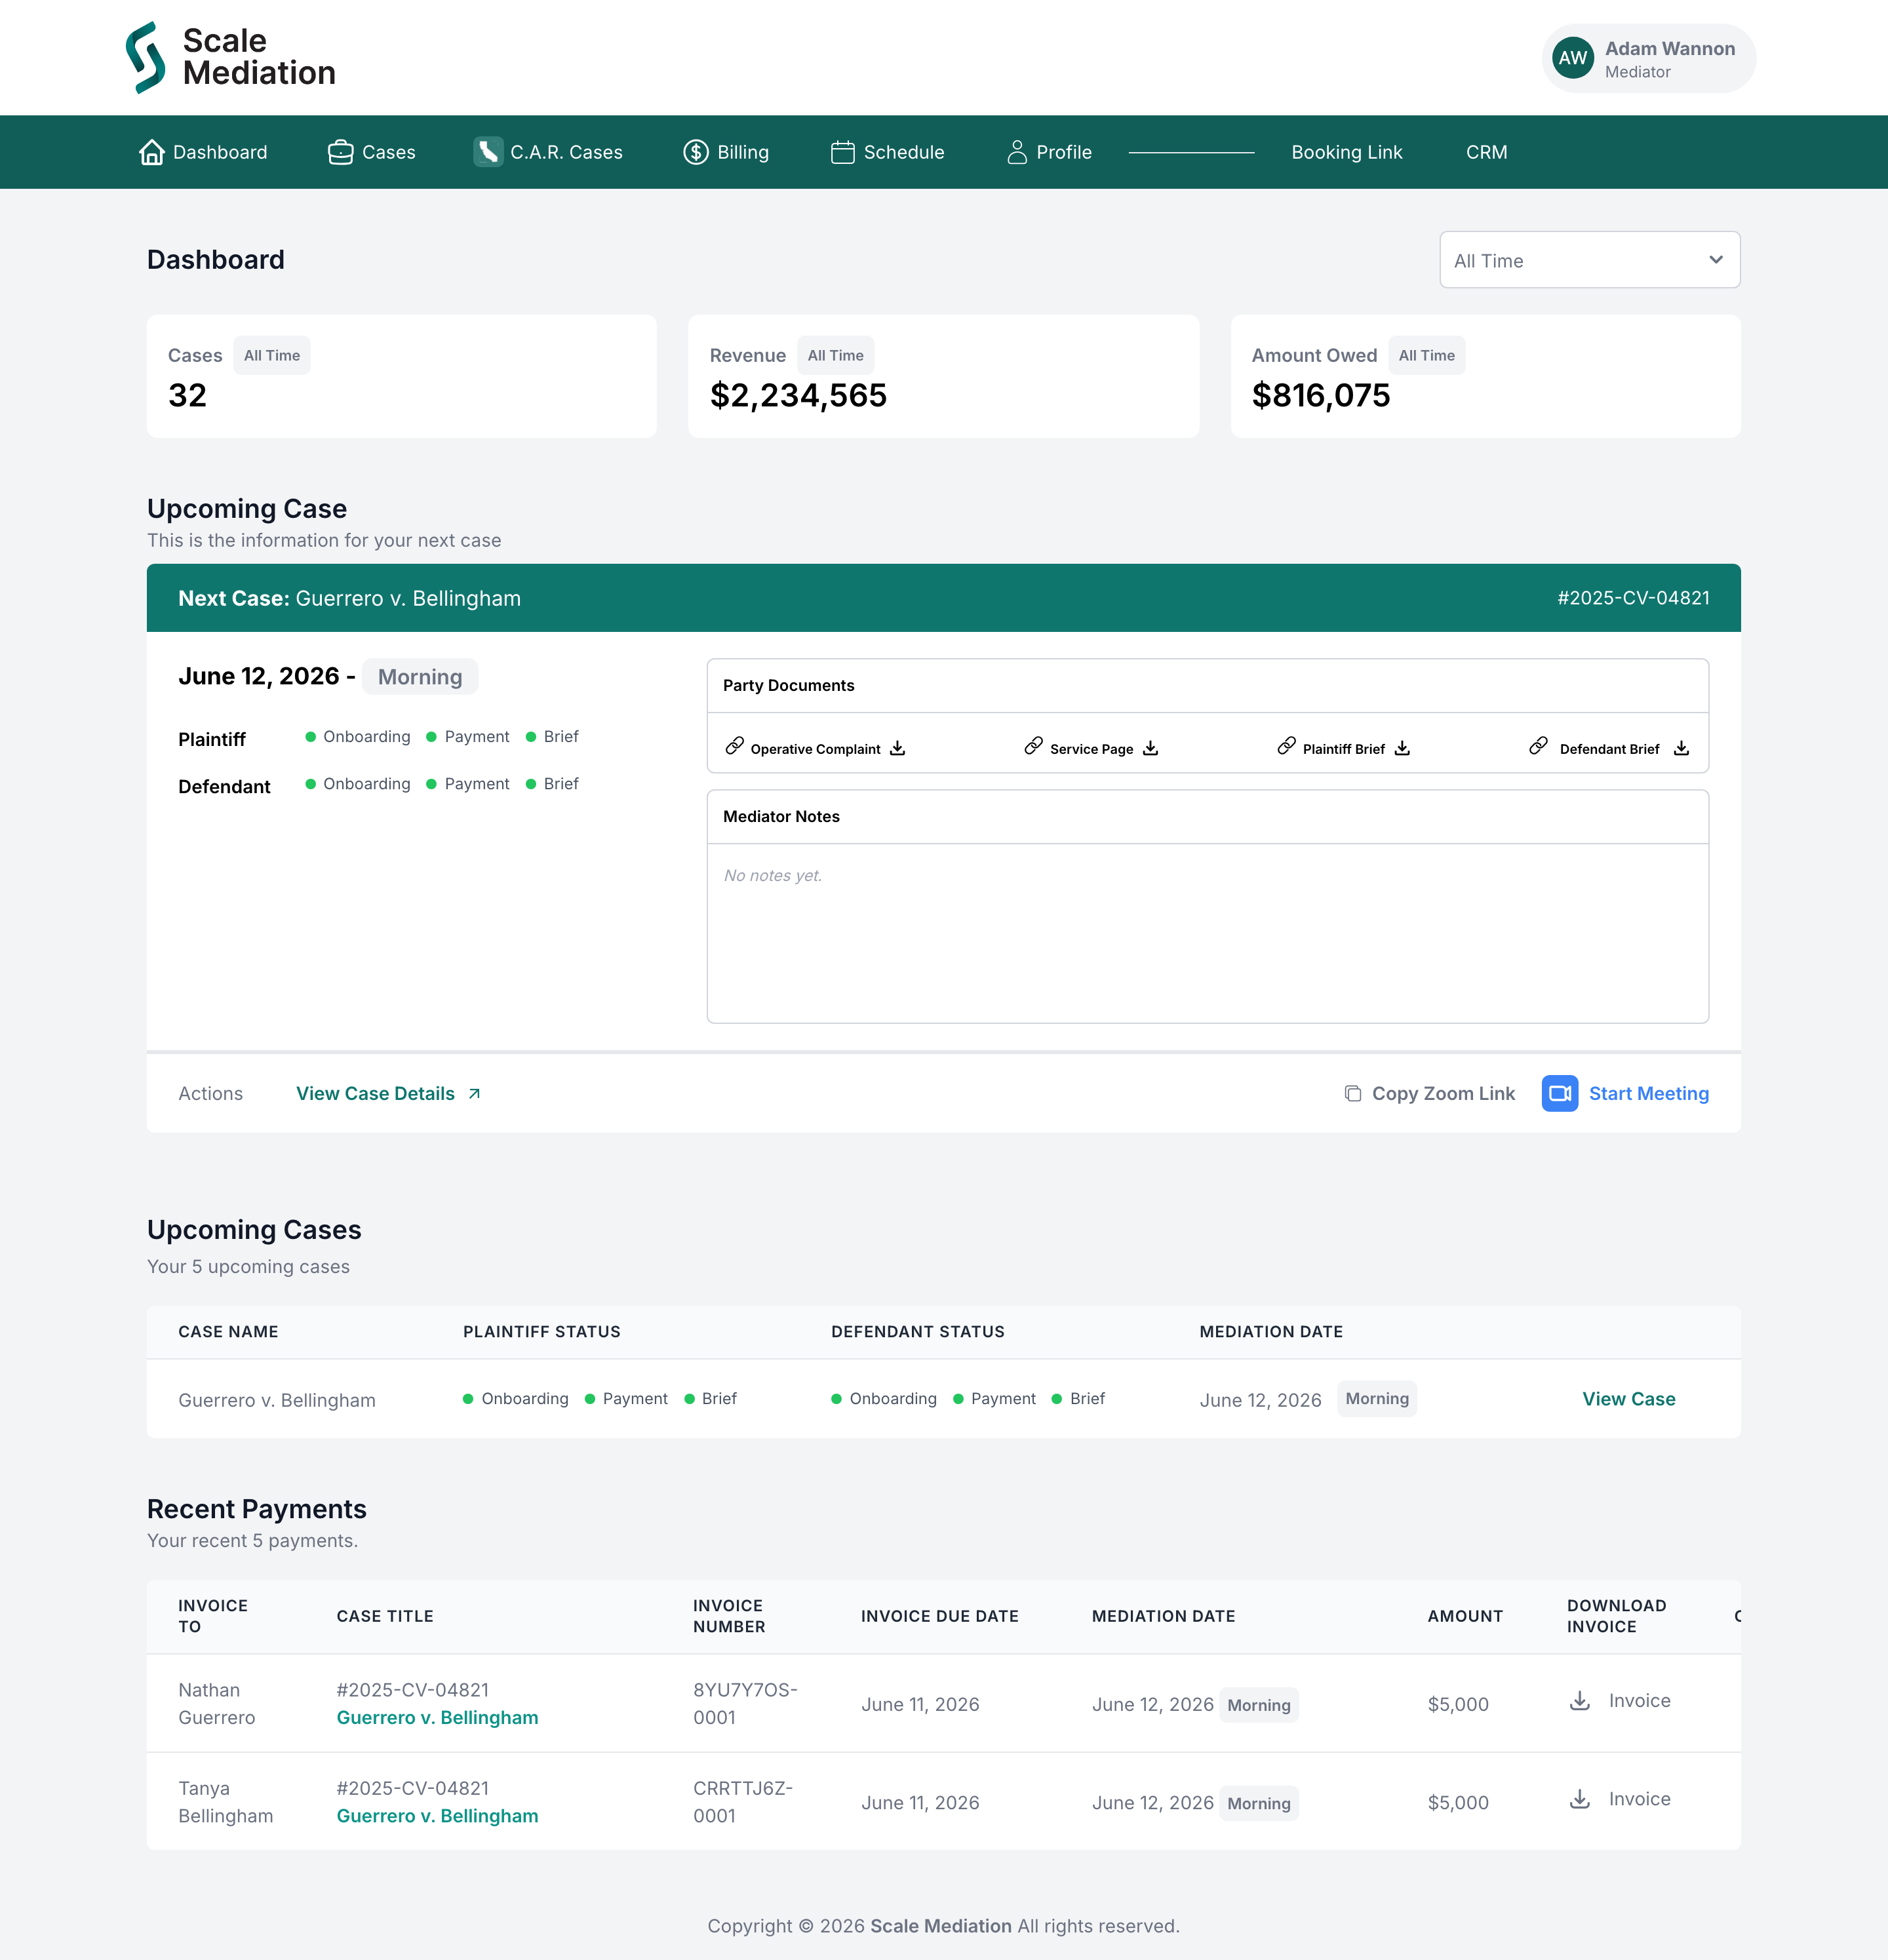Click Scale Mediation footer text
1888x1960 pixels.
(x=941, y=1925)
